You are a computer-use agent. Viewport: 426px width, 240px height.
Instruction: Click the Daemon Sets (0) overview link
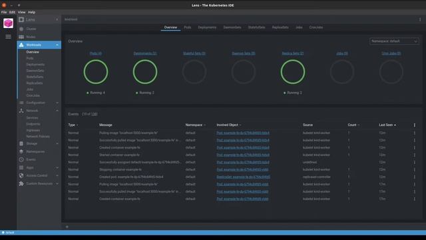244,53
